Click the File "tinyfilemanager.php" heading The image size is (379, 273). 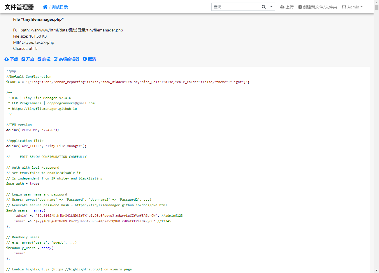tap(38, 19)
